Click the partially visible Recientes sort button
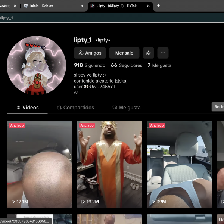 (x=218, y=107)
